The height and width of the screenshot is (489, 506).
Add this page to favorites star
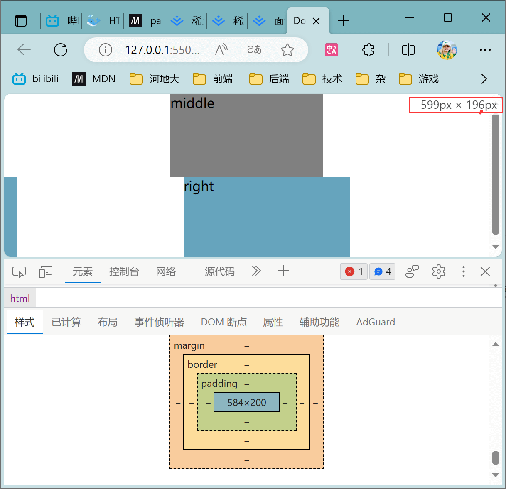point(287,50)
